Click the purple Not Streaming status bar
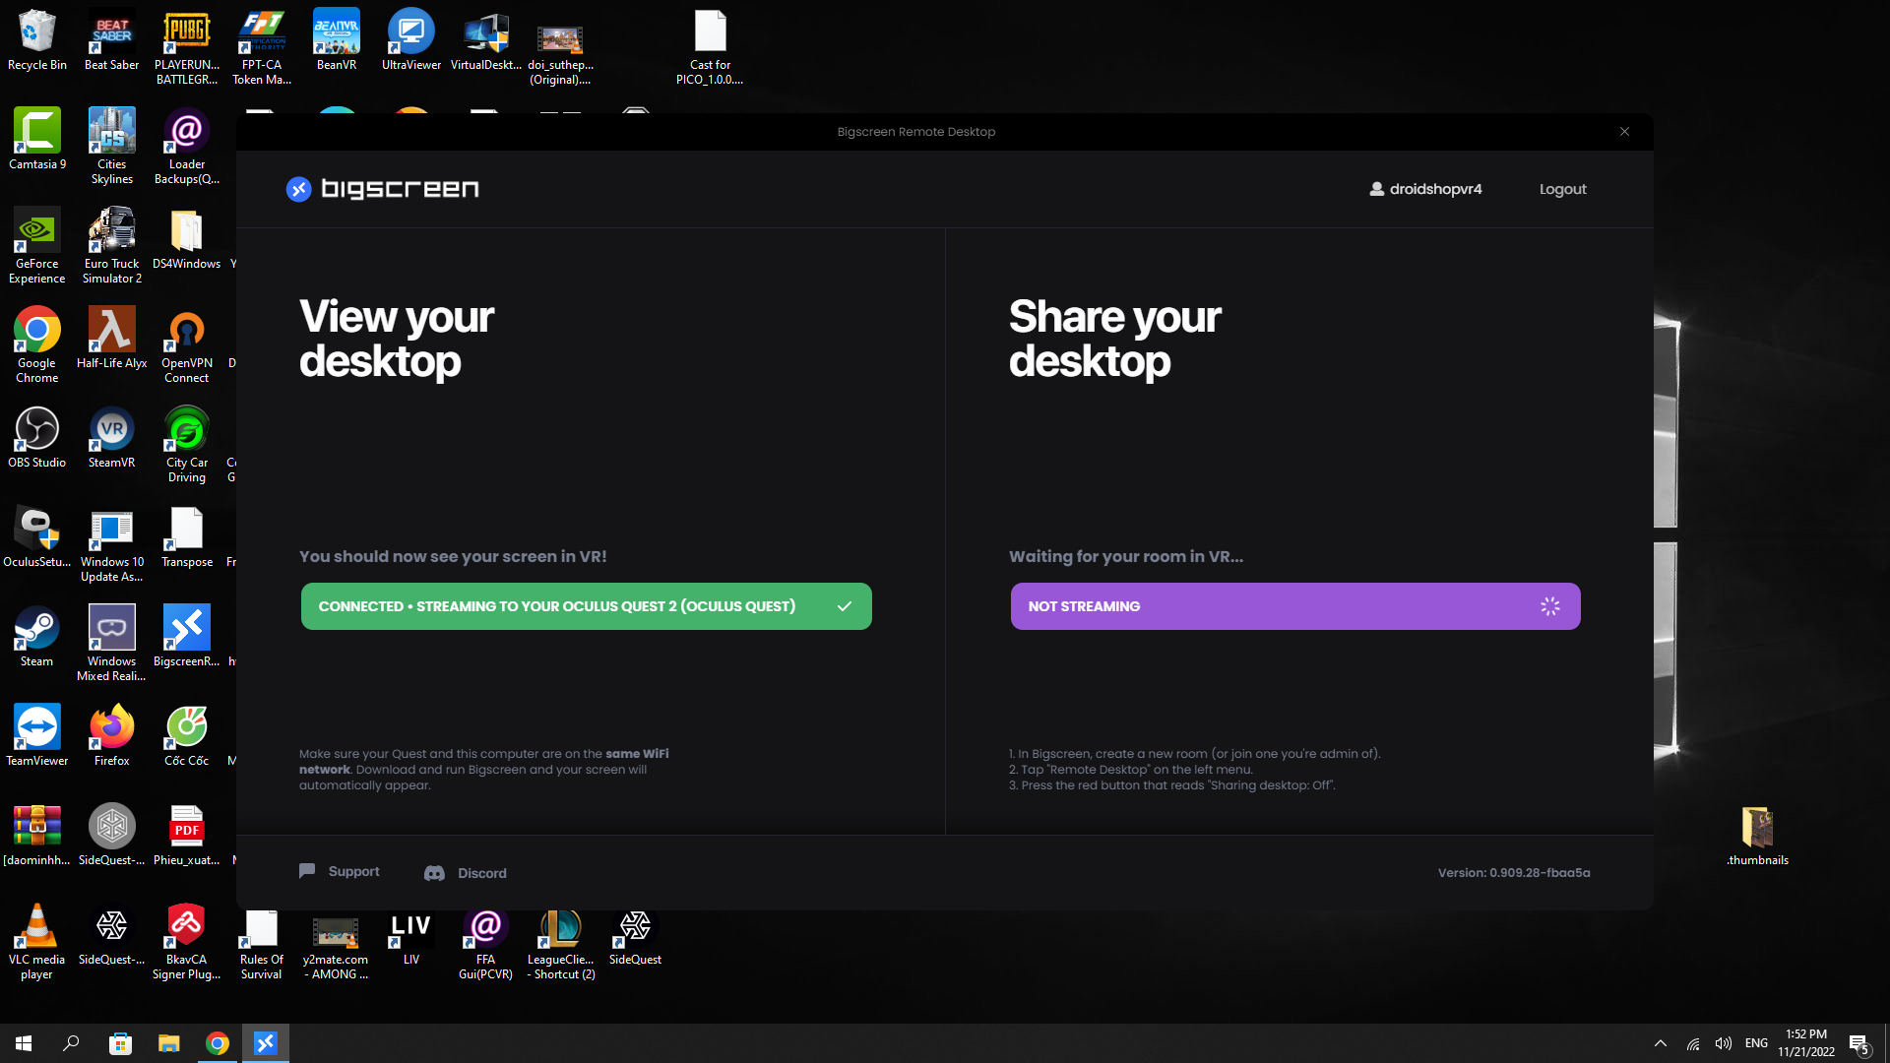Viewport: 1890px width, 1063px height. 1295,606
